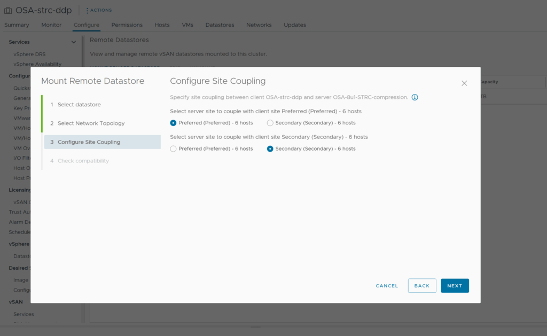
Task: Close the Mount Remote Datastore dialog
Action: tap(464, 83)
